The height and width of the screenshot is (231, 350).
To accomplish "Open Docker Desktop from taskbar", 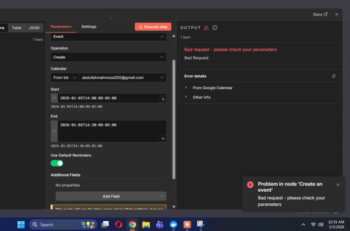I will click(x=174, y=225).
